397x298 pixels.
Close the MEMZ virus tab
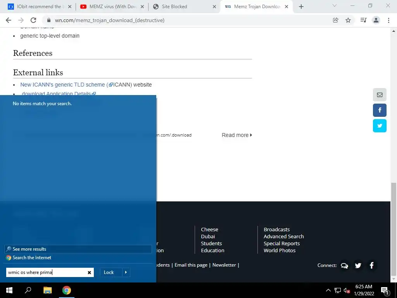pos(142,7)
